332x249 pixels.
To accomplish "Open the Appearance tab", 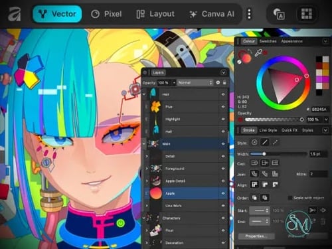I will coord(291,41).
